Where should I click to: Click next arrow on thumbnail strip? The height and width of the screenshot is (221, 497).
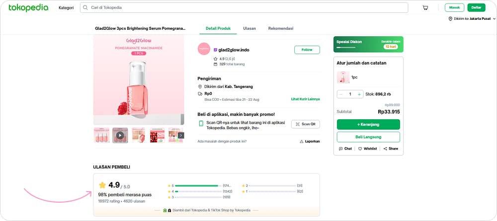[181, 135]
